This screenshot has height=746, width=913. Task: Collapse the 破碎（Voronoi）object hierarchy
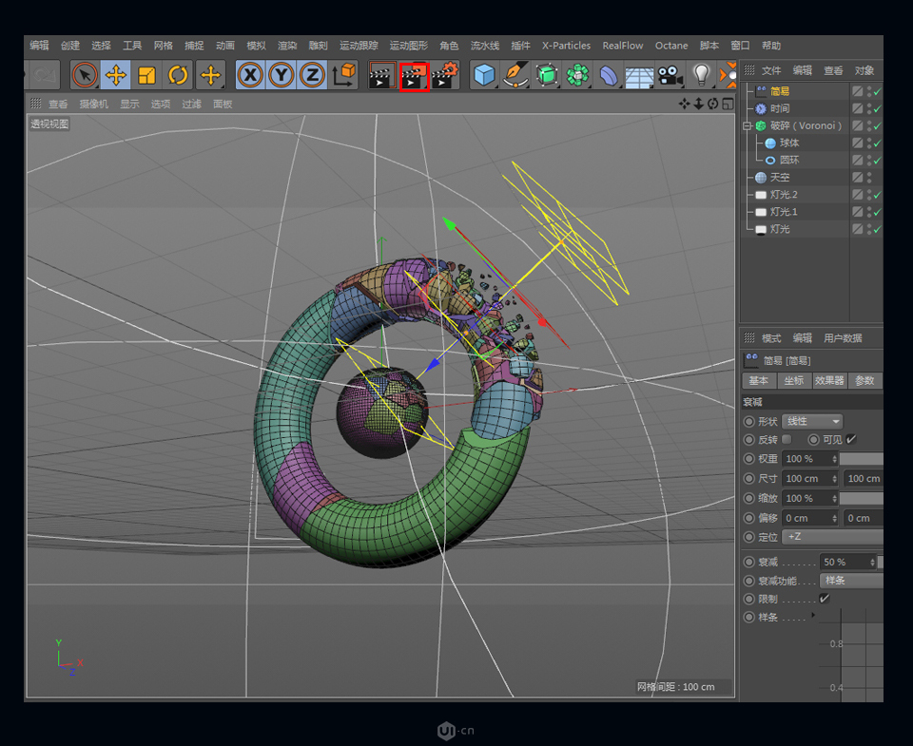pos(748,125)
